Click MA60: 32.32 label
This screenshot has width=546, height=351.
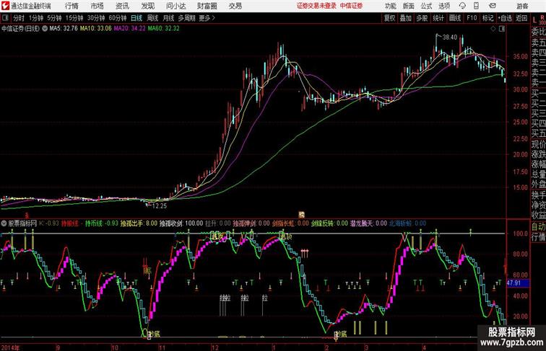point(163,29)
